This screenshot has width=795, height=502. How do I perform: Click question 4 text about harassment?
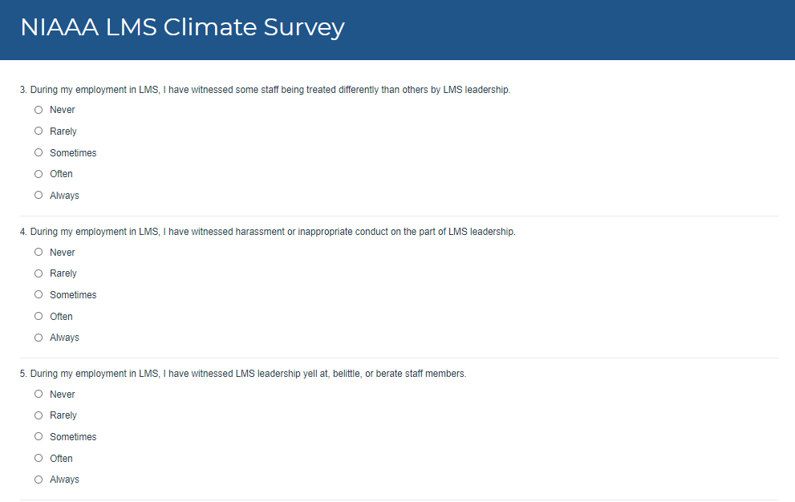267,232
